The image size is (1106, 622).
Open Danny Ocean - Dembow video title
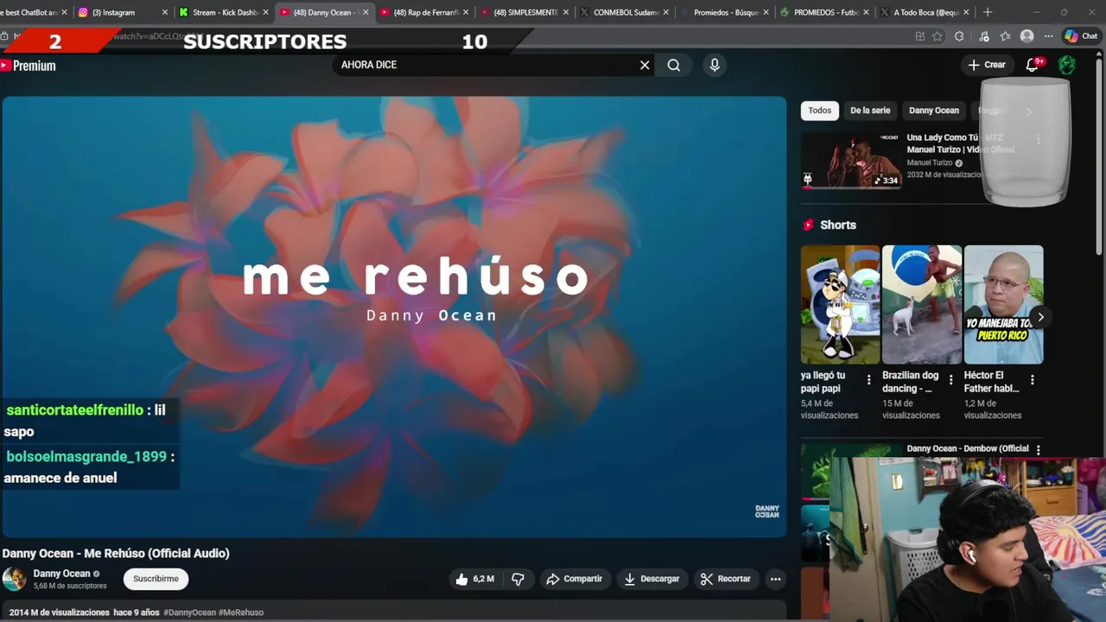[x=968, y=448]
